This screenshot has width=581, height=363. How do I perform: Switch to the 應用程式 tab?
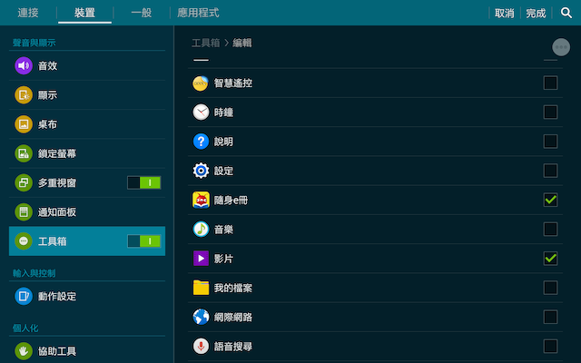(198, 13)
